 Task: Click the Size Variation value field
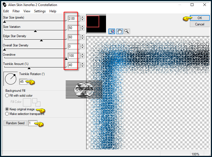pyautogui.click(x=74, y=28)
